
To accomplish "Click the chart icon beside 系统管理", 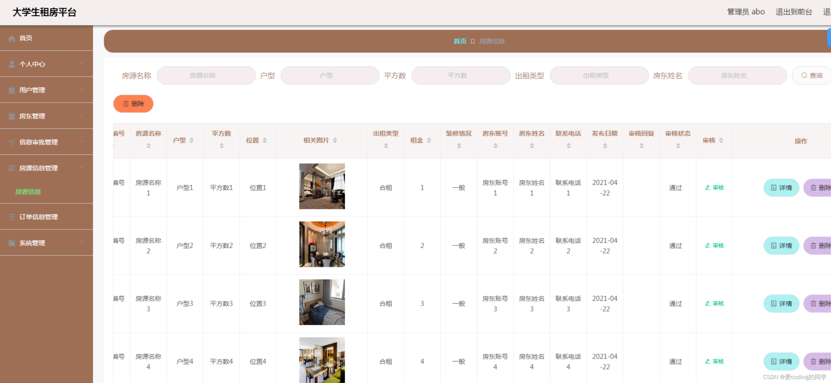I will click(x=12, y=243).
